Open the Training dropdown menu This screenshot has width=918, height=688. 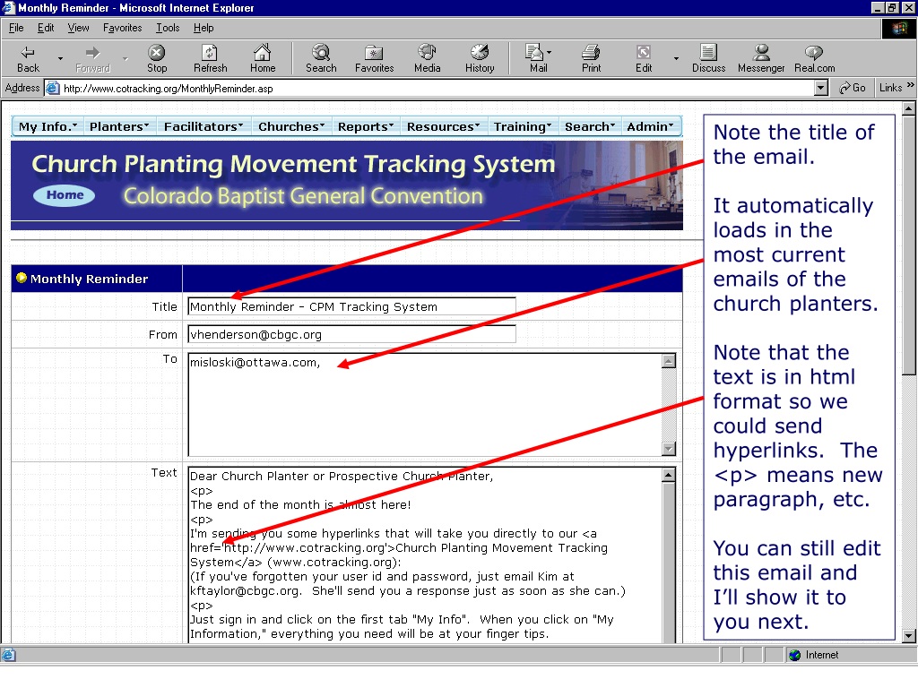[523, 126]
